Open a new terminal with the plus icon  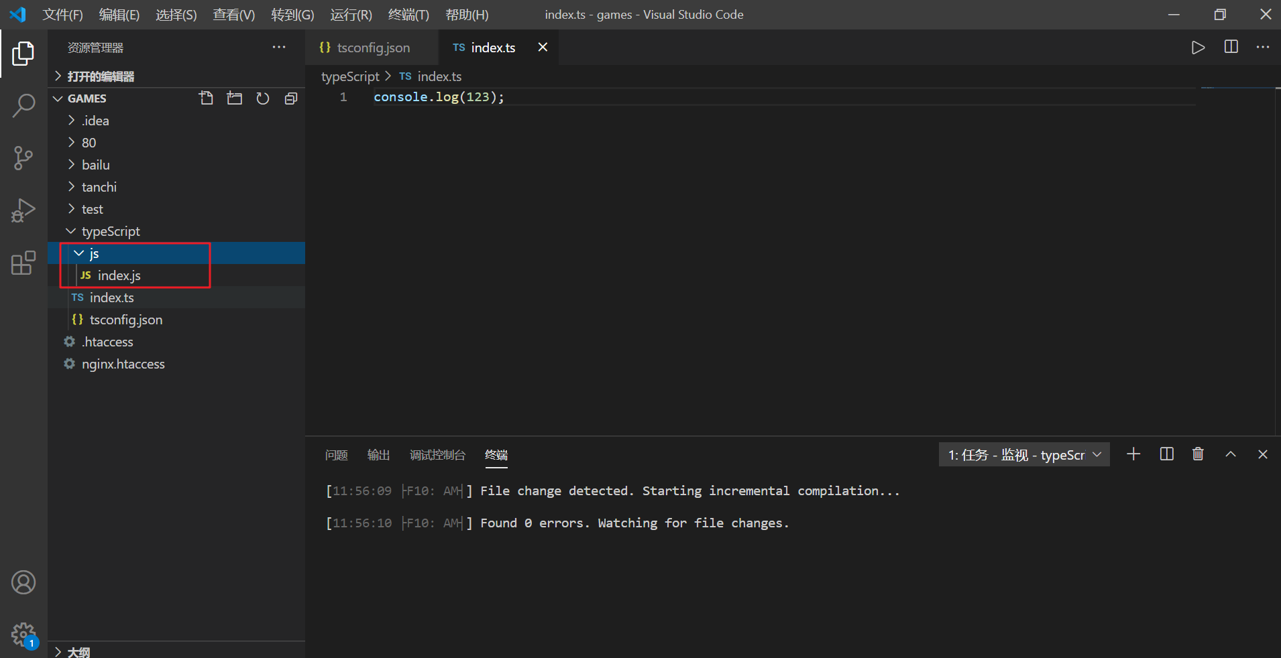(x=1134, y=454)
